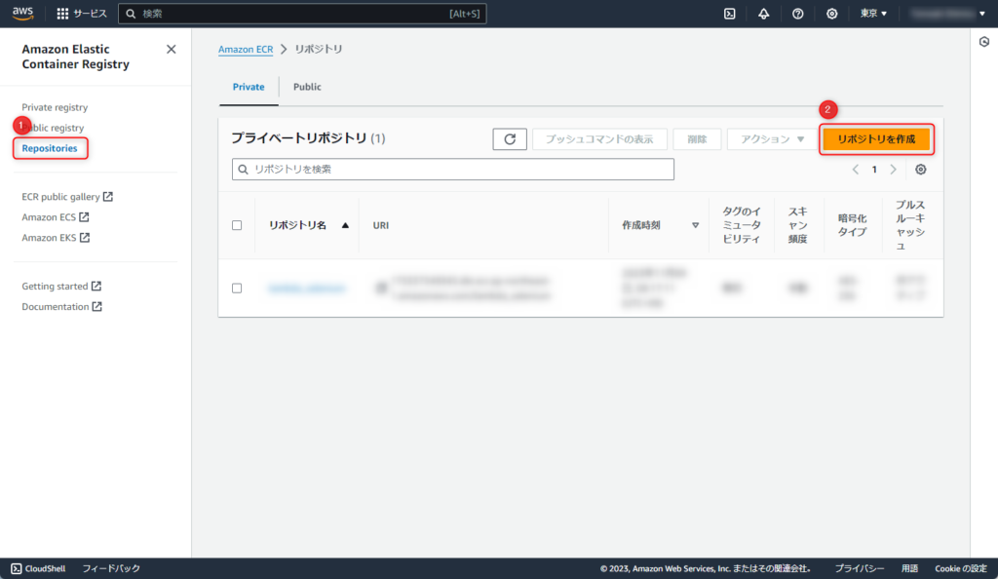Focus the top 検索 search bar
This screenshot has width=998, height=579.
tap(302, 14)
